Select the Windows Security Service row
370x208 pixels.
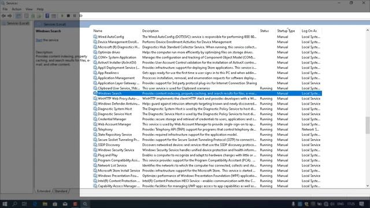(x=207, y=150)
